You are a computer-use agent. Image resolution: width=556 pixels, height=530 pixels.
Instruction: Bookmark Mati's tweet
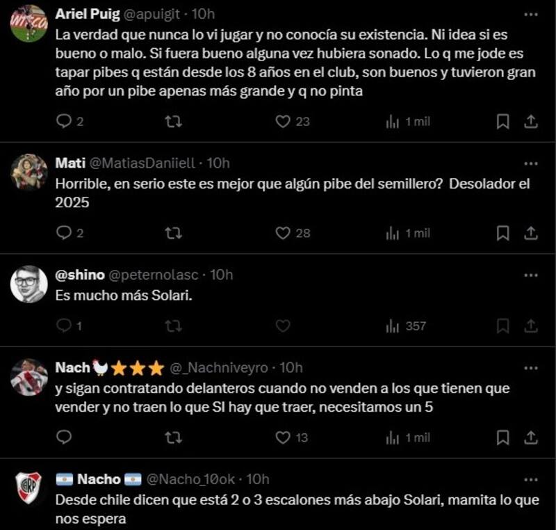coord(502,233)
